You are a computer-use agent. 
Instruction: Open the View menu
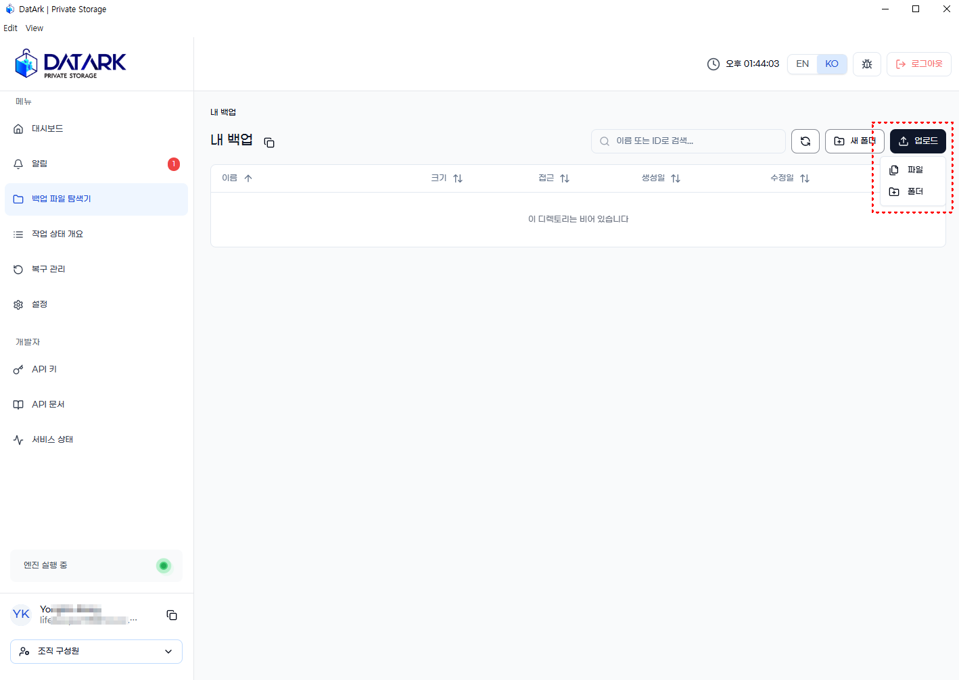click(x=34, y=28)
